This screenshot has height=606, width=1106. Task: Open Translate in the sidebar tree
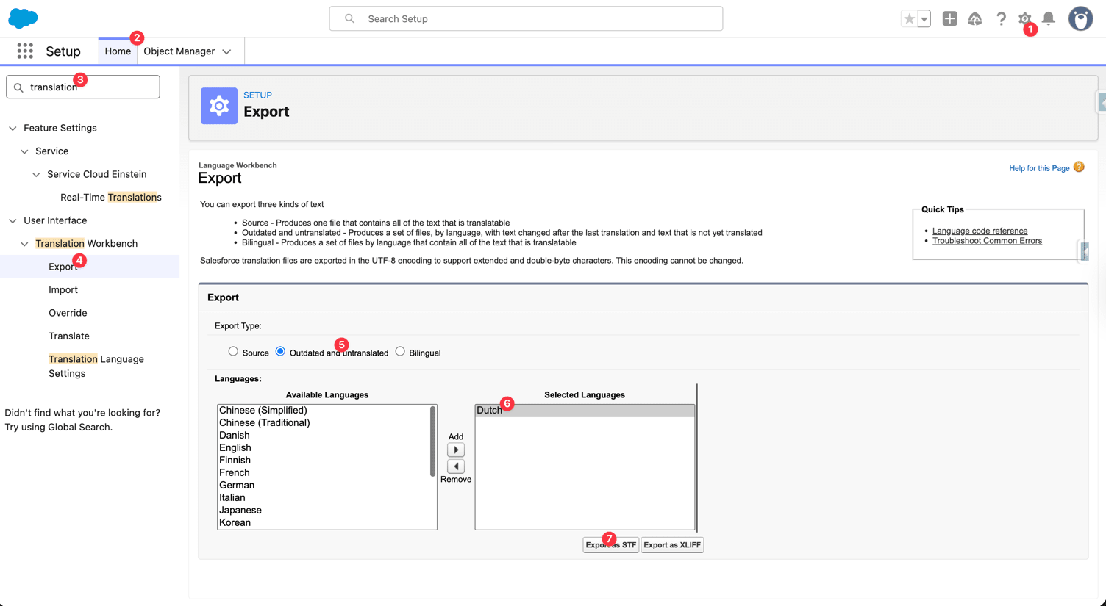pyautogui.click(x=69, y=336)
